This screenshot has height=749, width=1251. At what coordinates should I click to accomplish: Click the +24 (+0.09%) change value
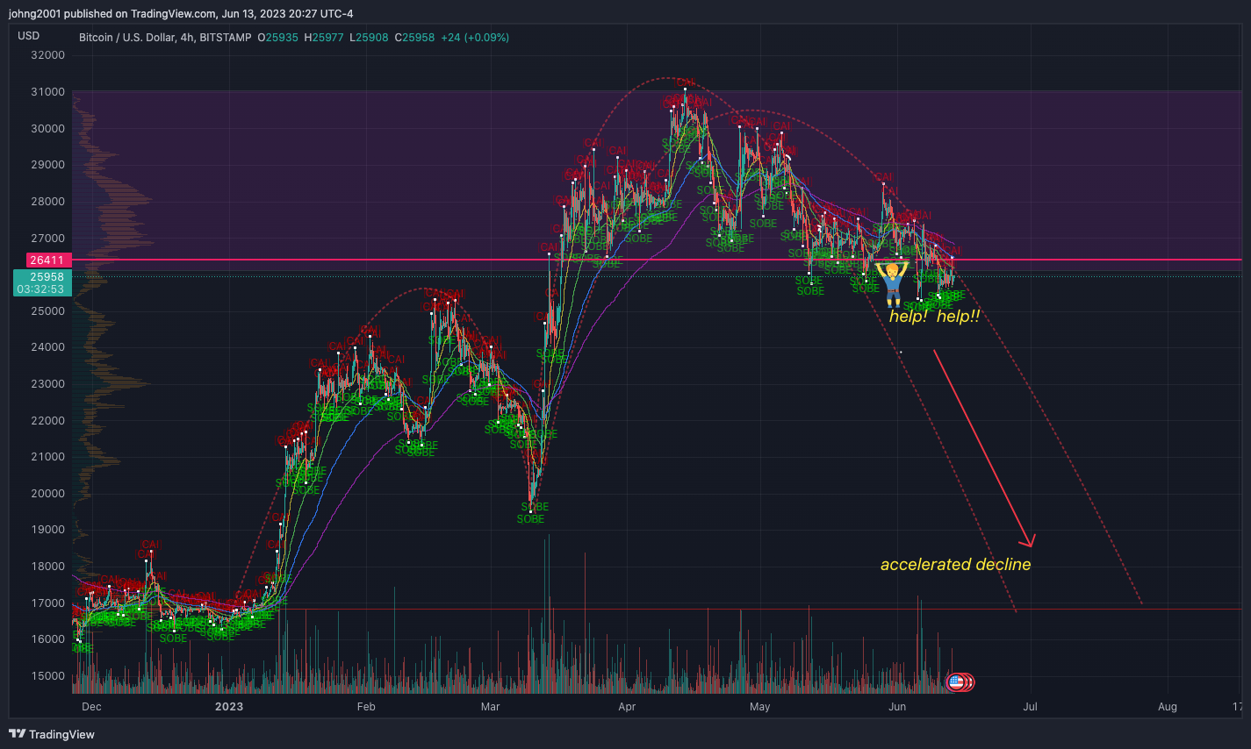click(475, 38)
